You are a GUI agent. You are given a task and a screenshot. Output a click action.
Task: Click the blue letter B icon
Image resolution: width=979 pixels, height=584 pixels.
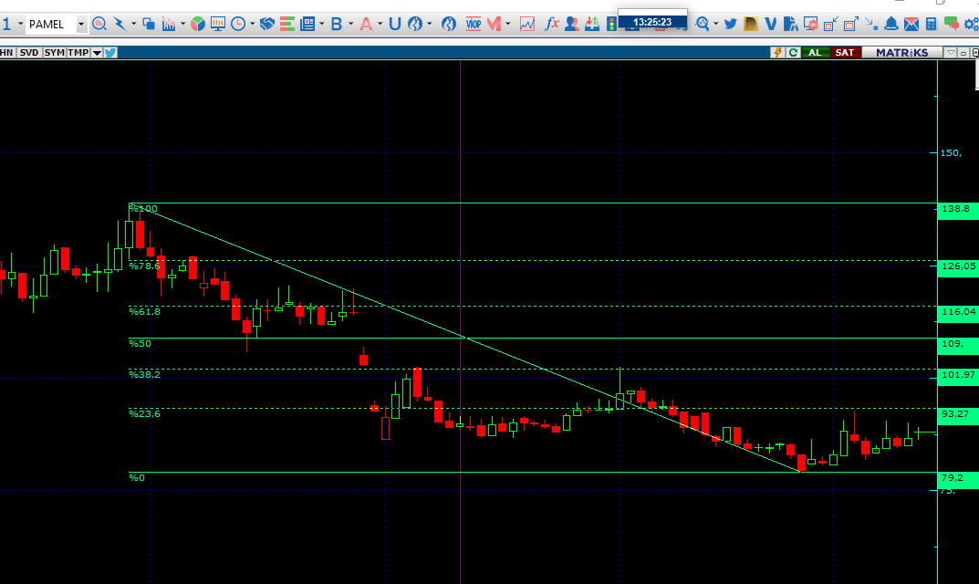click(337, 24)
